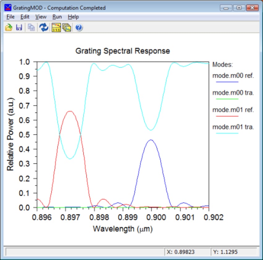Open the View menu
Screen dimensions: 263x260
(41, 17)
